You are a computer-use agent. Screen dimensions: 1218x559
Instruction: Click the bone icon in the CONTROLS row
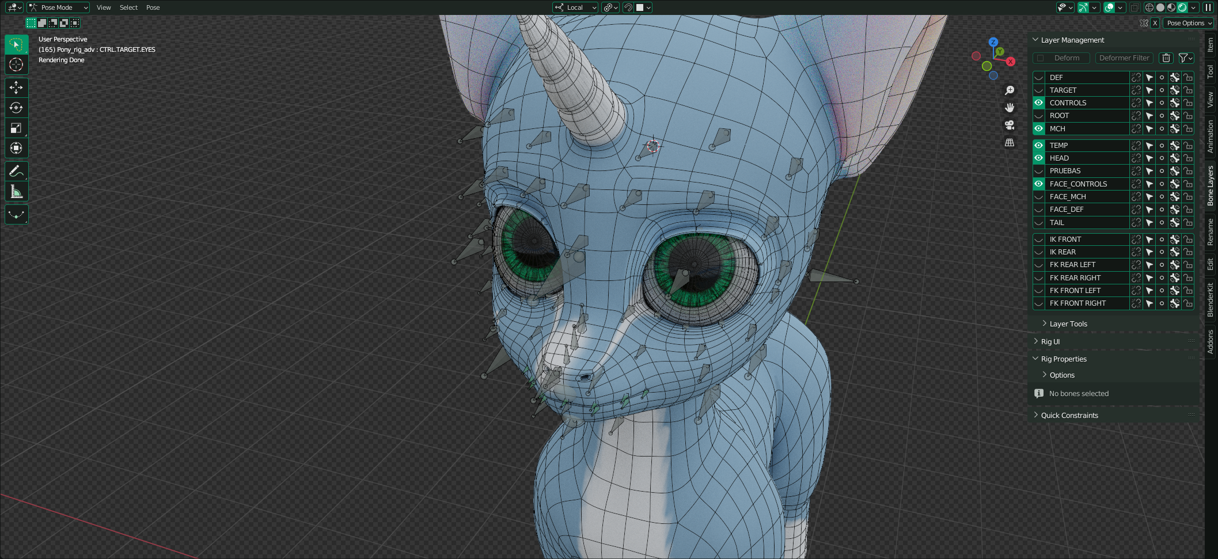1175,103
